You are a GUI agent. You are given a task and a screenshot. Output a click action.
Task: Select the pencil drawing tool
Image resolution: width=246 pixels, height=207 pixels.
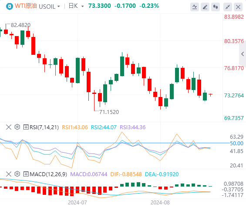pyautogui.click(x=205, y=7)
